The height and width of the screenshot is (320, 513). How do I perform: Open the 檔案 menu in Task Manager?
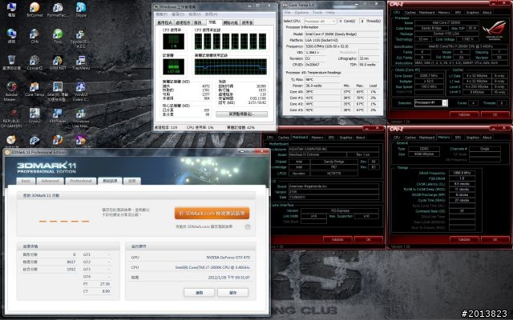(x=161, y=14)
